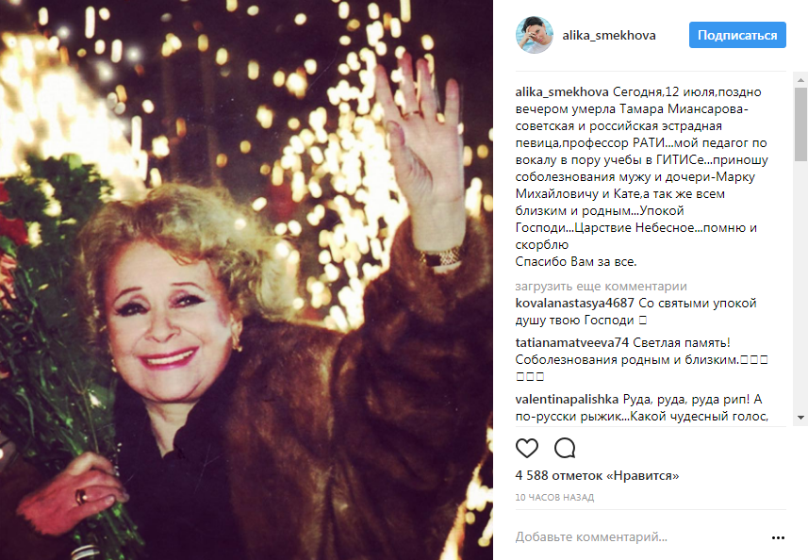808x560 pixels.
Task: View the 4 588 likes count list
Action: tap(597, 475)
